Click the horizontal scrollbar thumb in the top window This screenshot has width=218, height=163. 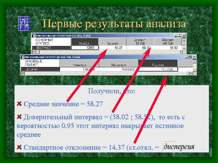point(38,52)
